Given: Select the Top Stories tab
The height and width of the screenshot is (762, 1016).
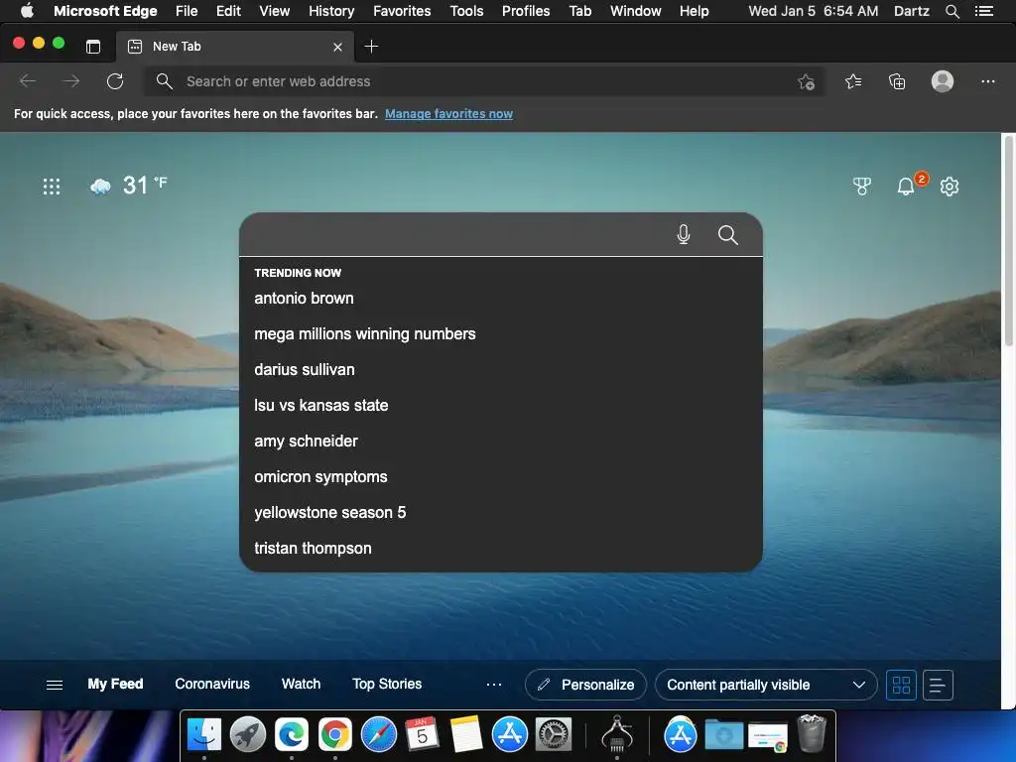Looking at the screenshot, I should click(x=387, y=685).
